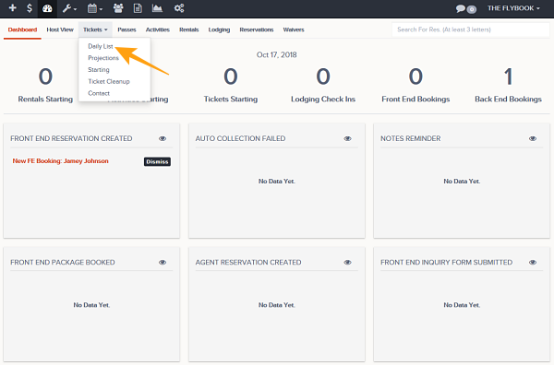Switch to the Host View tab

[60, 29]
